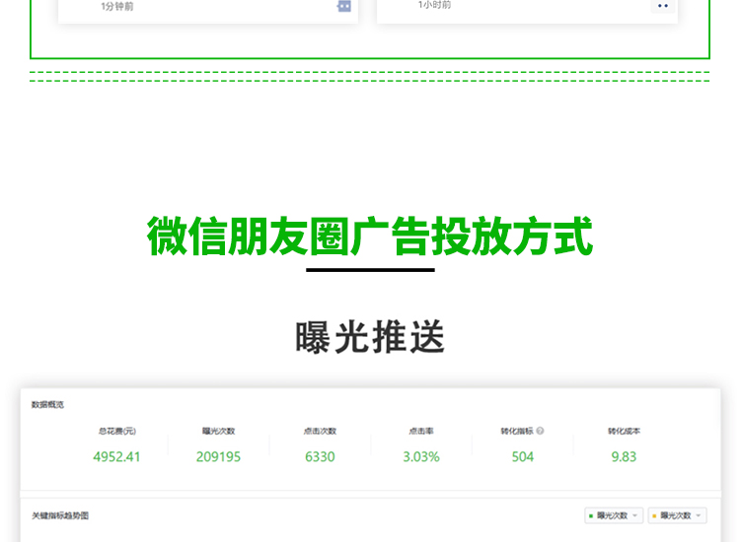The width and height of the screenshot is (740, 542).
Task: Click the 点击率 column label
Action: pos(421,431)
